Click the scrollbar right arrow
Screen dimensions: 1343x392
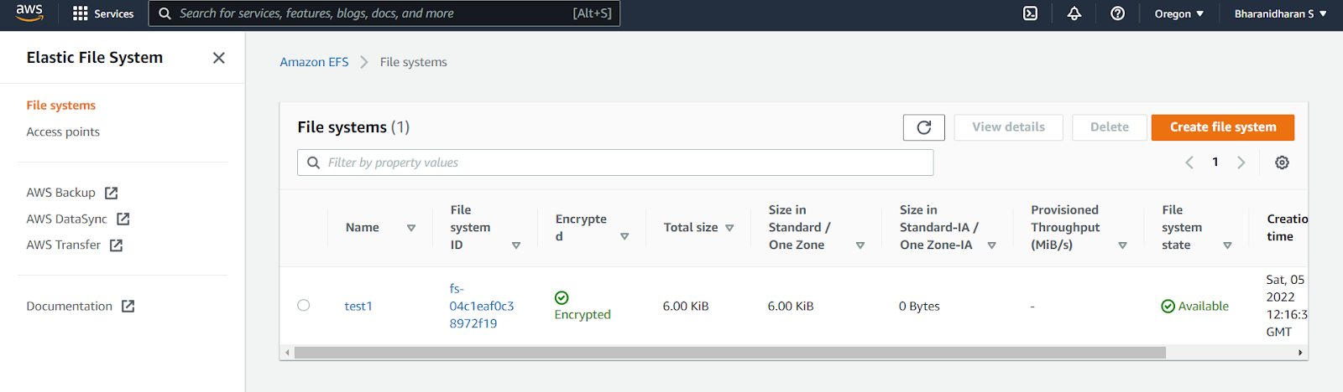point(1300,353)
